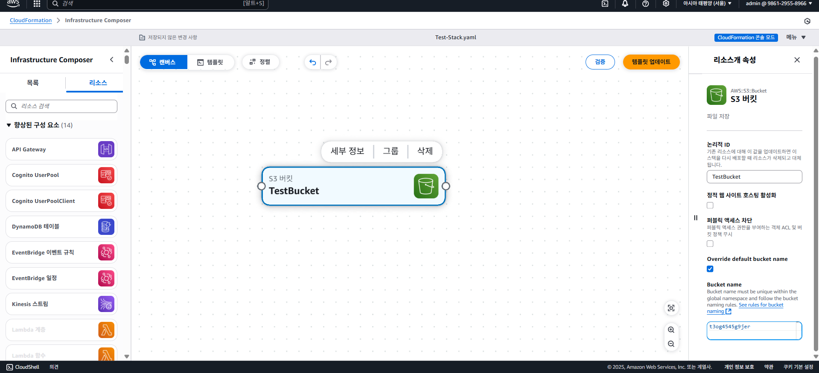Open 개인 정보 보호 footer link
This screenshot has width=819, height=373.
point(739,367)
